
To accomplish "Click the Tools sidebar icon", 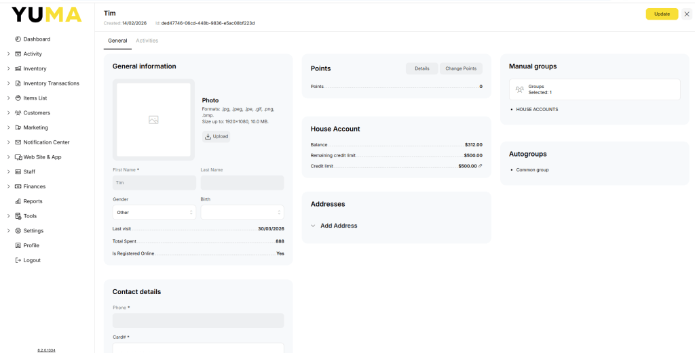I will pos(18,216).
